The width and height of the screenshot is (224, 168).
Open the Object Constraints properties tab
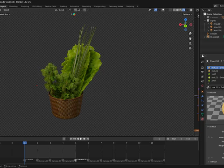point(202,110)
